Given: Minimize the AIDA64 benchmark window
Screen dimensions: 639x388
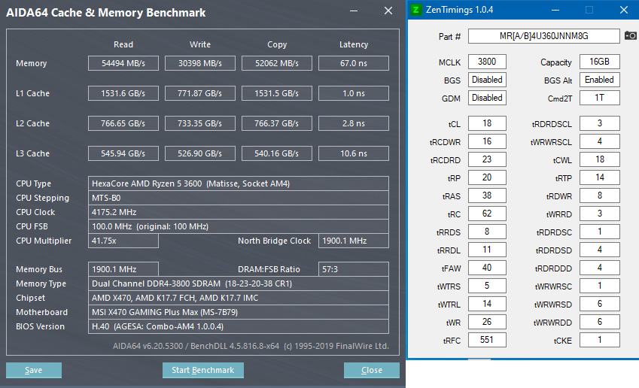Looking at the screenshot, I should pos(354,11).
